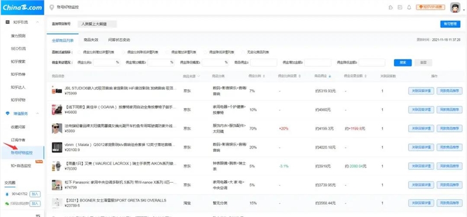Select the 佣金比例增加详情列表 radio

[x=79, y=52]
